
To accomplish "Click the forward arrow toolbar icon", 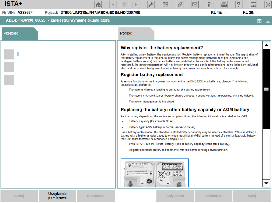I will [136, 4].
